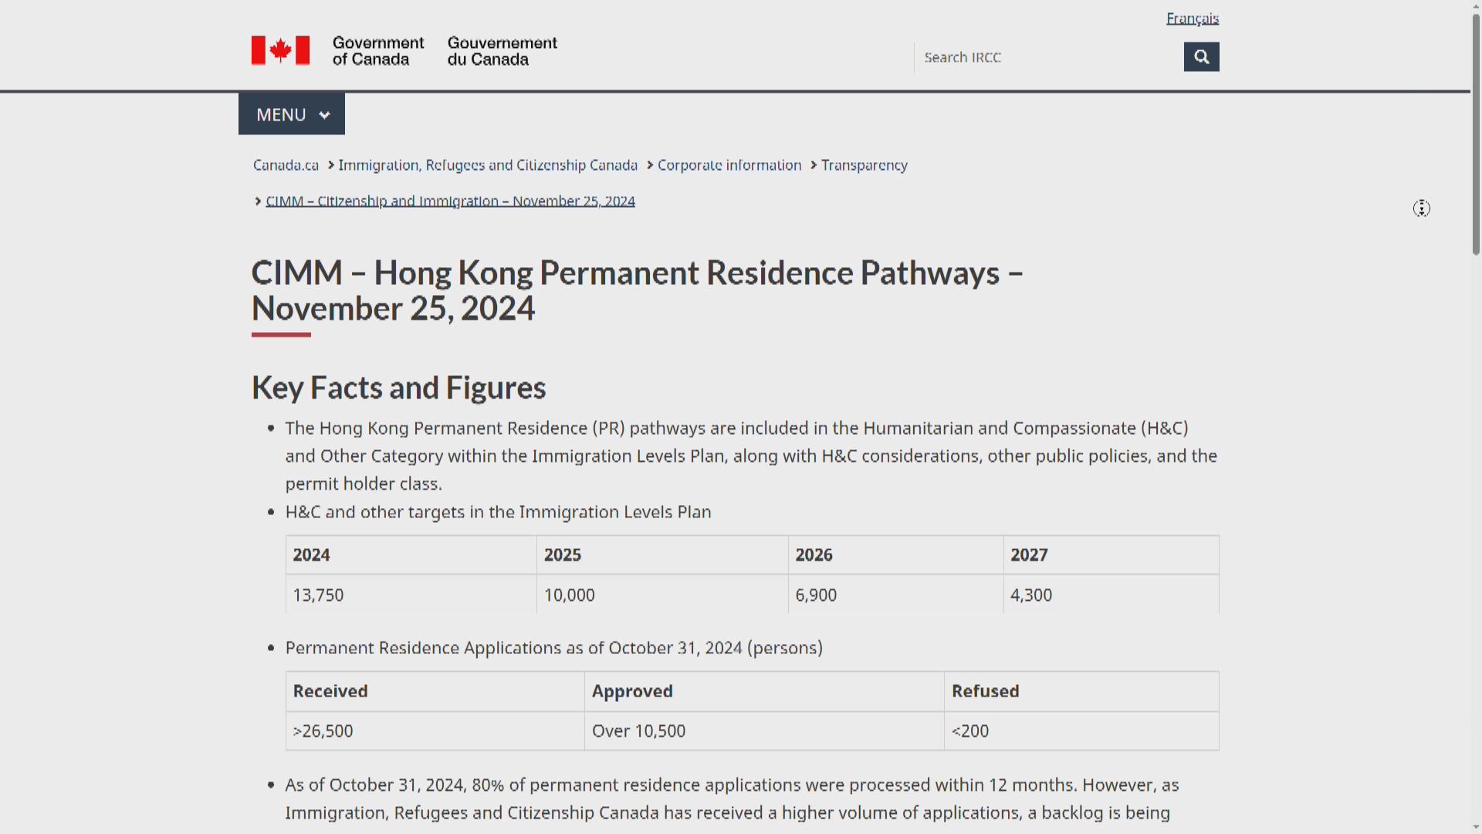
Task: Expand the MENU dropdown chevron
Action: click(325, 115)
